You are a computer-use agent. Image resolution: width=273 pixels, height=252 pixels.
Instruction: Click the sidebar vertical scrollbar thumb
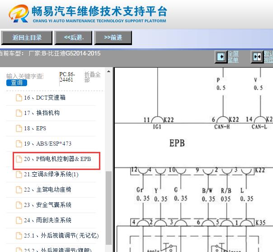click(108, 208)
